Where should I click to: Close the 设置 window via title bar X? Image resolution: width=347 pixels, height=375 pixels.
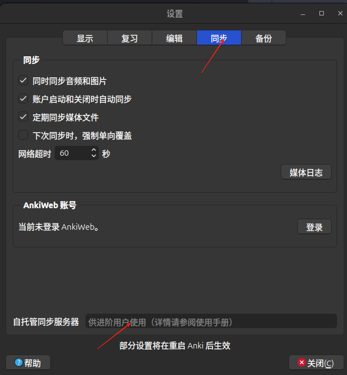point(340,13)
